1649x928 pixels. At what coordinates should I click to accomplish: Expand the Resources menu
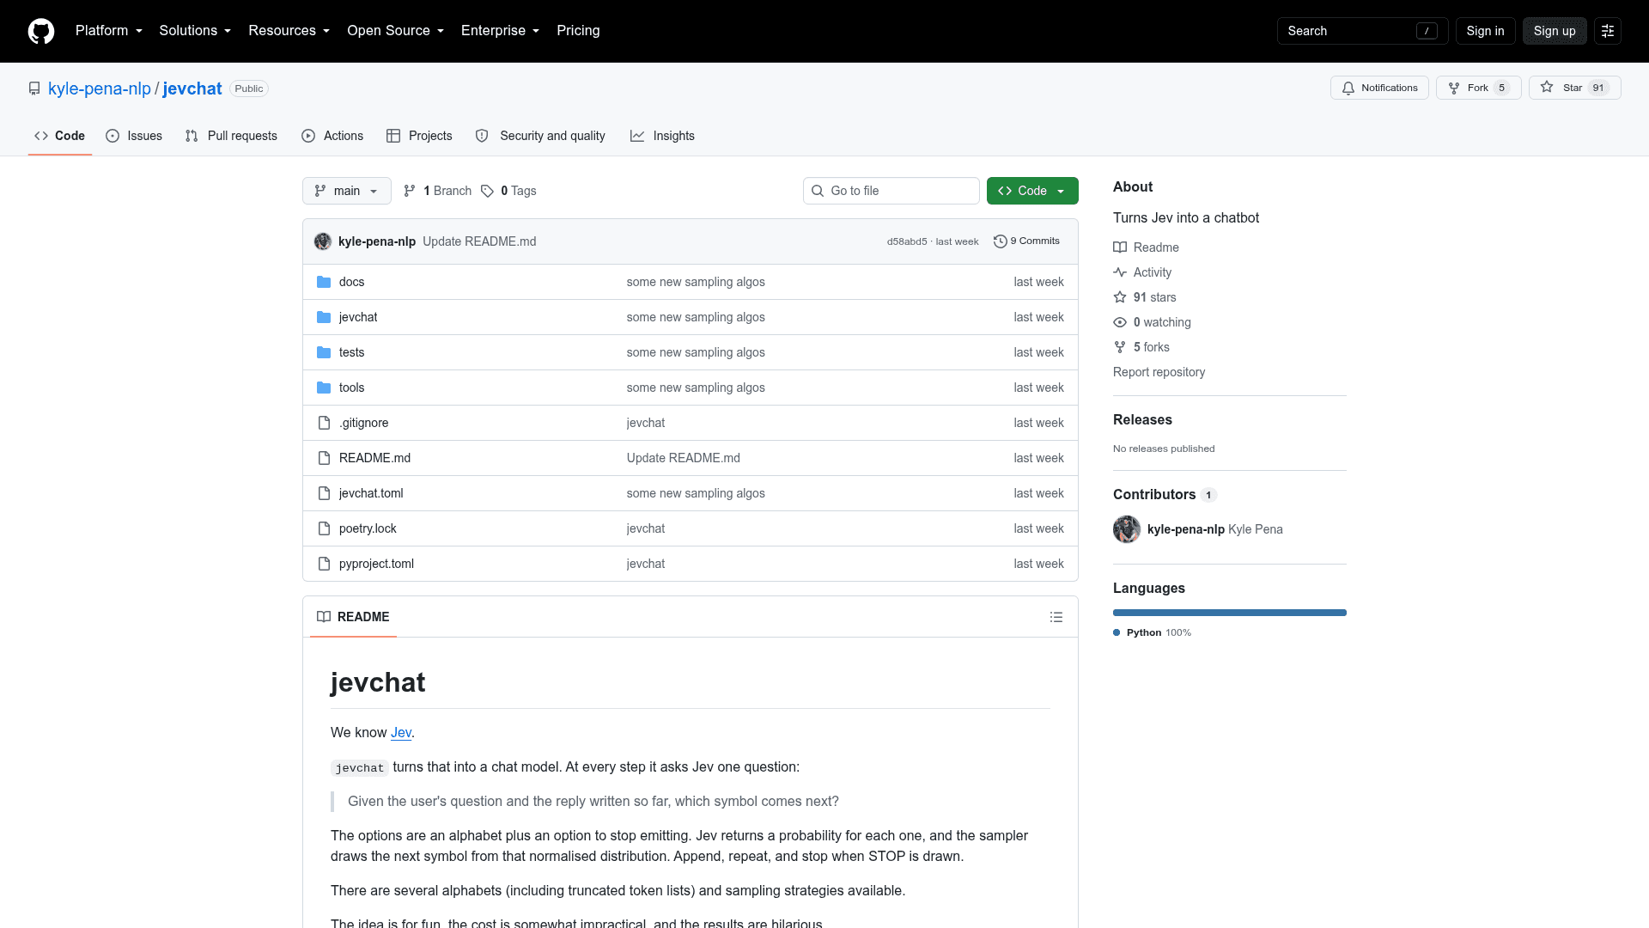tap(289, 31)
